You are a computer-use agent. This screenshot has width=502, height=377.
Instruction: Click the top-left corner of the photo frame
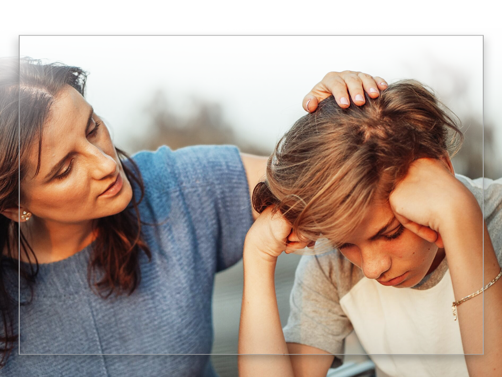point(19,35)
